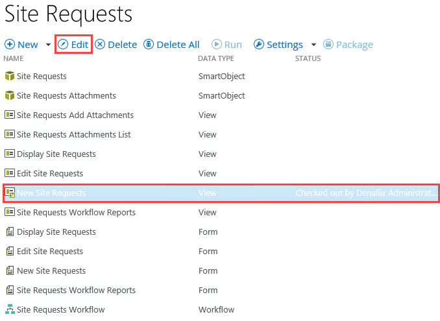The width and height of the screenshot is (440, 321).
Task: Open the Settings dropdown arrow
Action: pyautogui.click(x=314, y=45)
